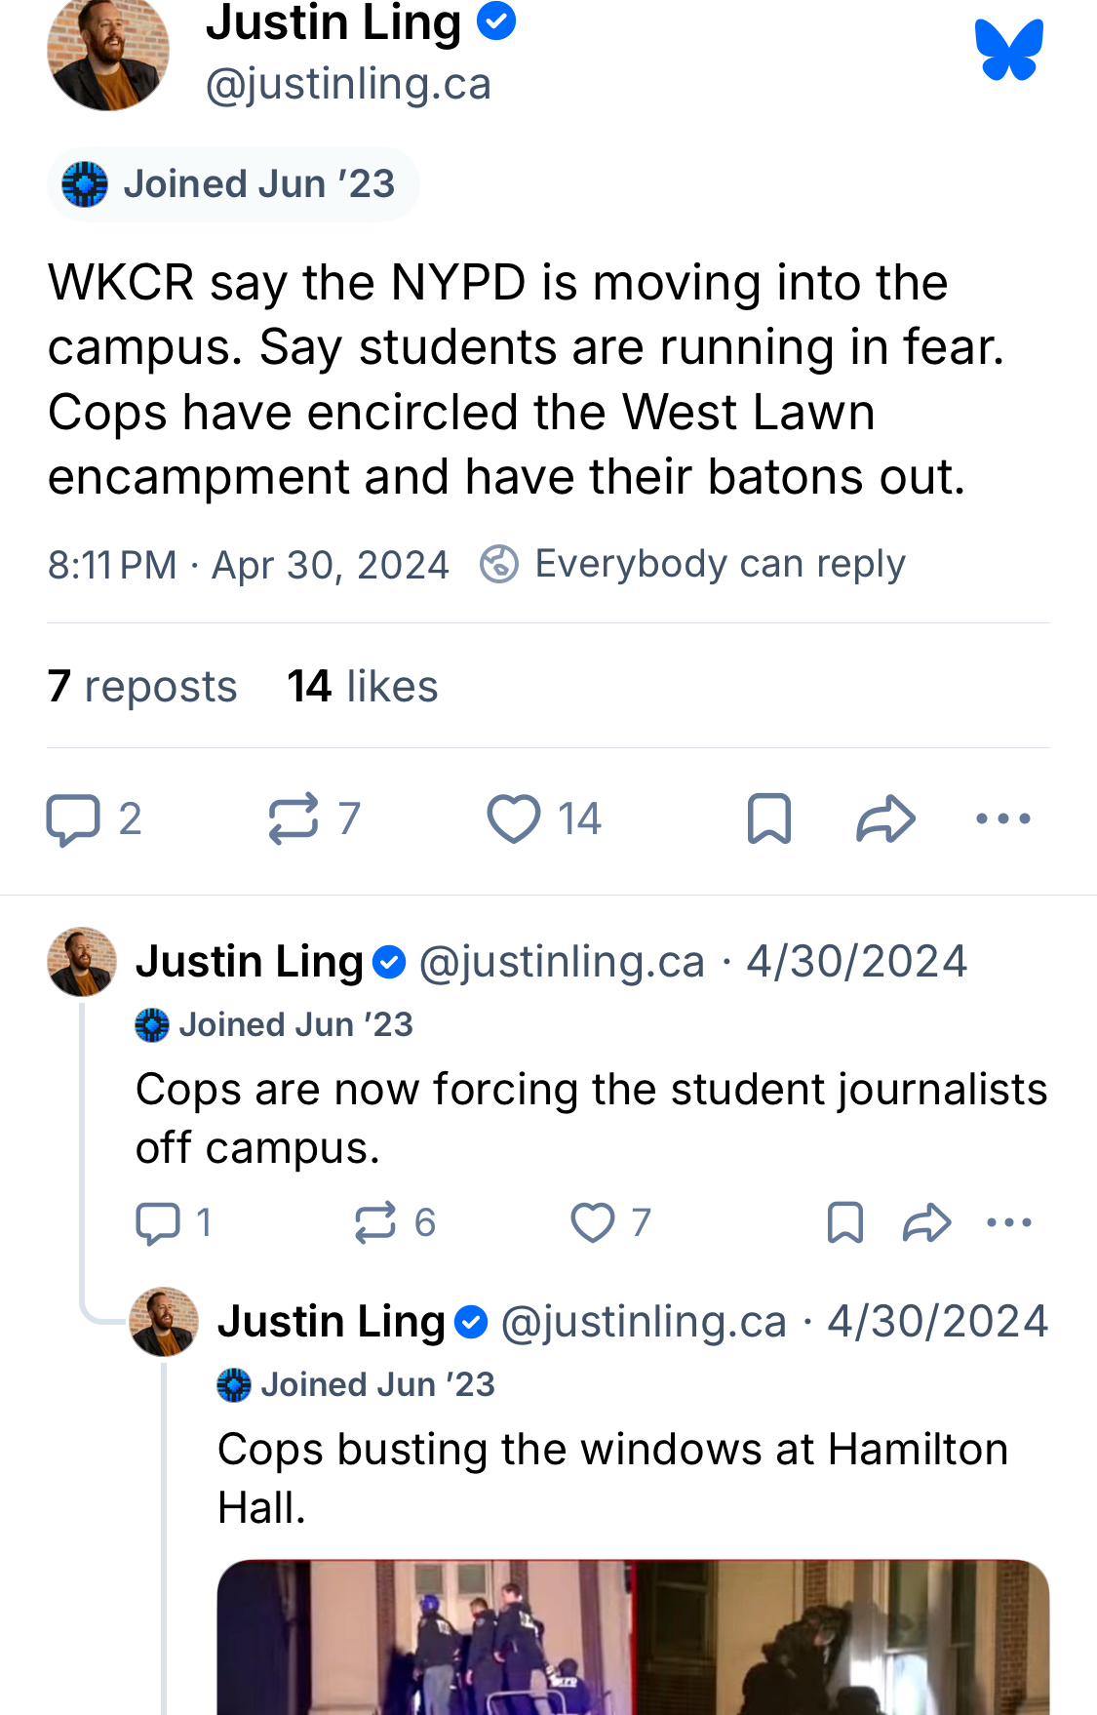1097x1715 pixels.
Task: Reply to the student journalists post
Action: pyautogui.click(x=158, y=1223)
